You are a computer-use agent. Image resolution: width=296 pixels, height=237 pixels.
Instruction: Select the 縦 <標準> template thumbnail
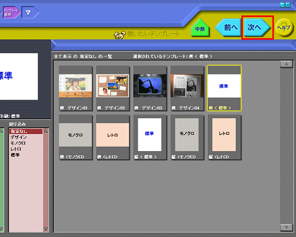[x=150, y=137]
